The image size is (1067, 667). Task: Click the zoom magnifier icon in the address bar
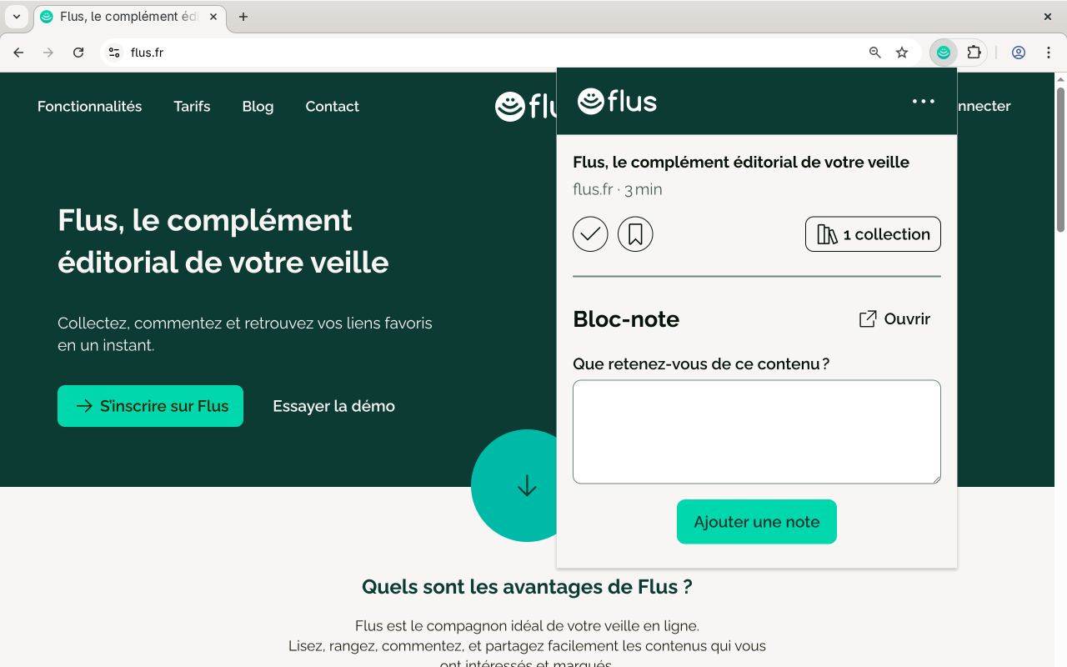pyautogui.click(x=875, y=53)
